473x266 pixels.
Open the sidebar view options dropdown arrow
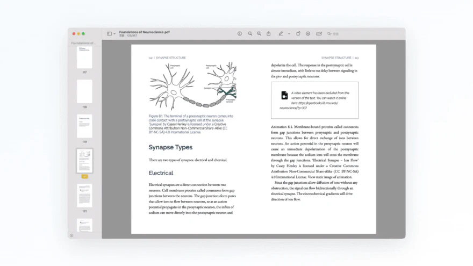pyautogui.click(x=114, y=34)
